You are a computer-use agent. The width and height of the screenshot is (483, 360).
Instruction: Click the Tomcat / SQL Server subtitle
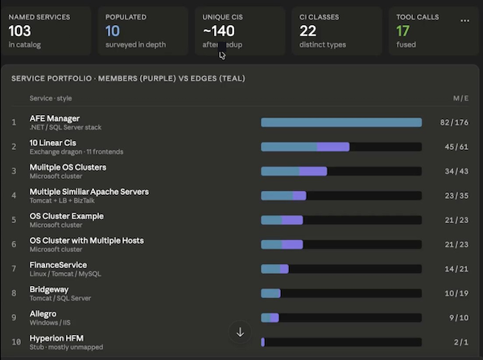point(60,298)
